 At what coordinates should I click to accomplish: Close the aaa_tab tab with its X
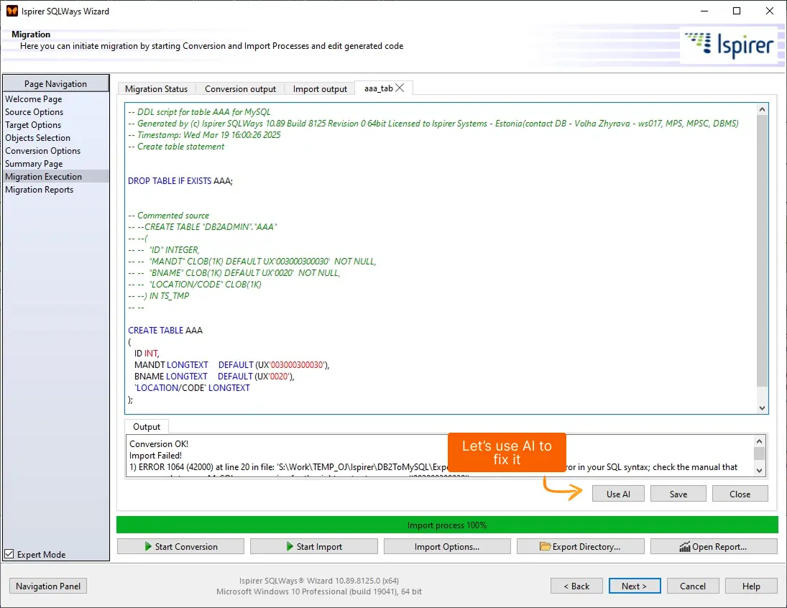coord(400,88)
